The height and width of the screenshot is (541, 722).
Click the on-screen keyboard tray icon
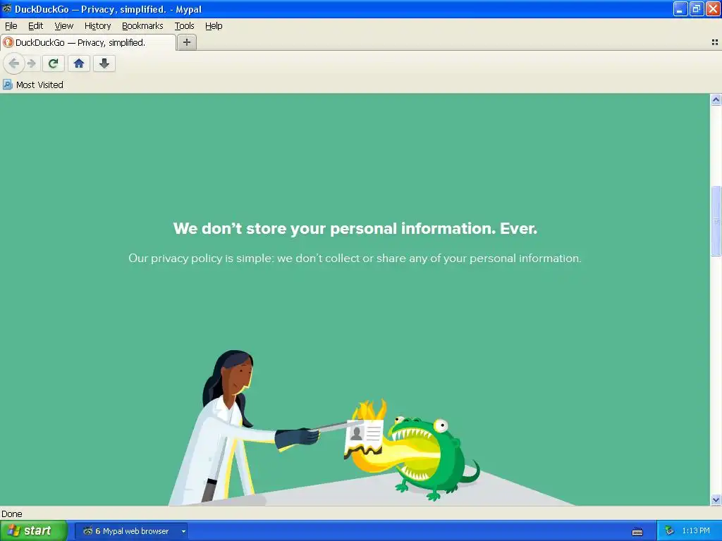[637, 532]
